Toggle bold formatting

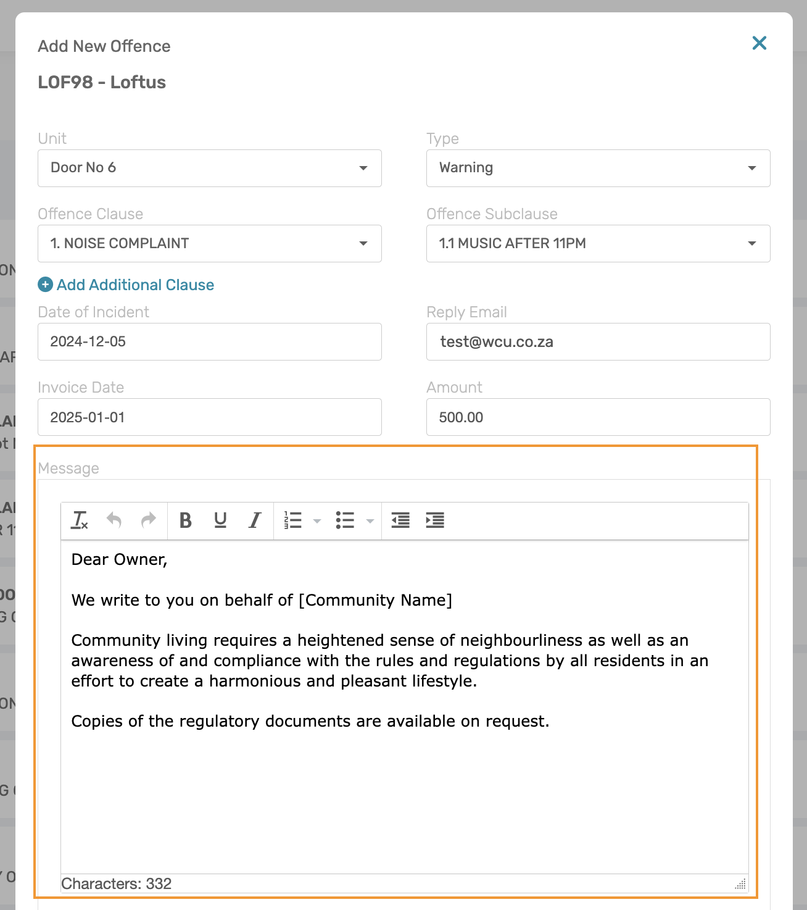(185, 520)
